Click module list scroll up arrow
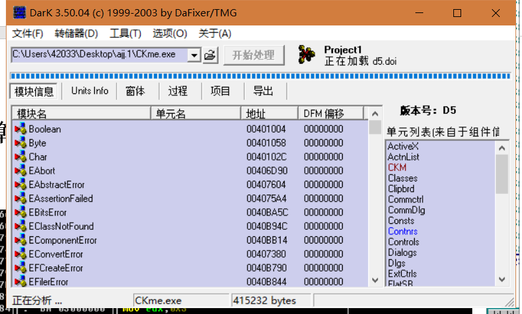This screenshot has width=522, height=314. coord(375,114)
